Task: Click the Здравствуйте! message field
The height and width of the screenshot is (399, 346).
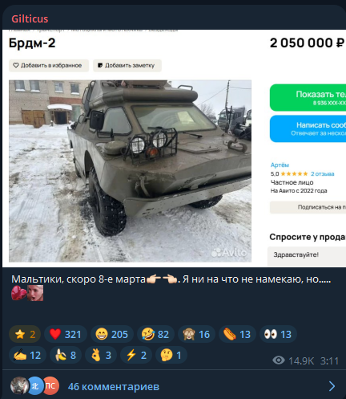Action: pos(307,256)
